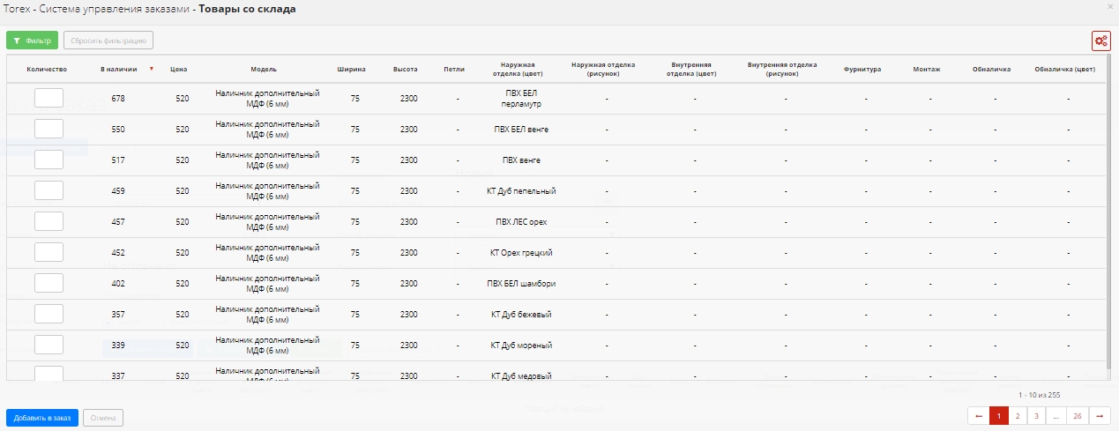Close the dialog with the X icon
Screen dimensions: 1119x431
[x=1109, y=6]
